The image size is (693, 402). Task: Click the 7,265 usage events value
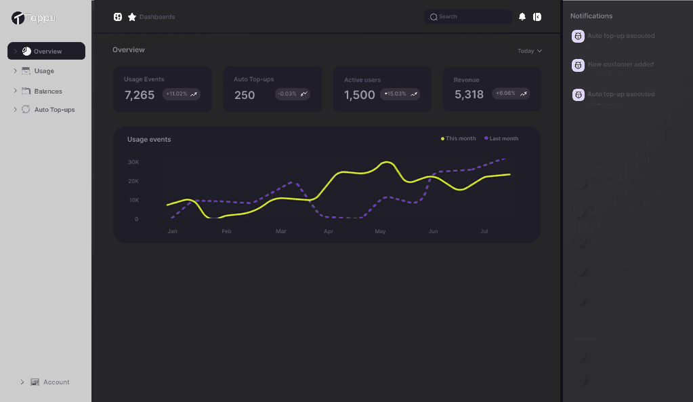pos(140,95)
